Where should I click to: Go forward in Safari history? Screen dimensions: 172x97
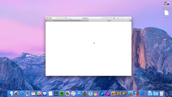(x=55, y=18)
